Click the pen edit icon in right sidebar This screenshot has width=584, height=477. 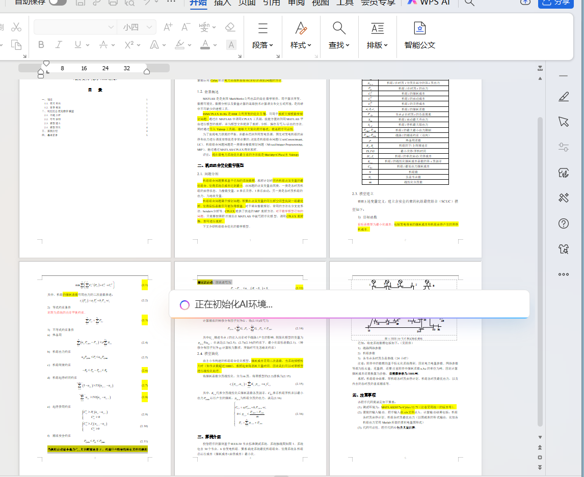pos(563,96)
